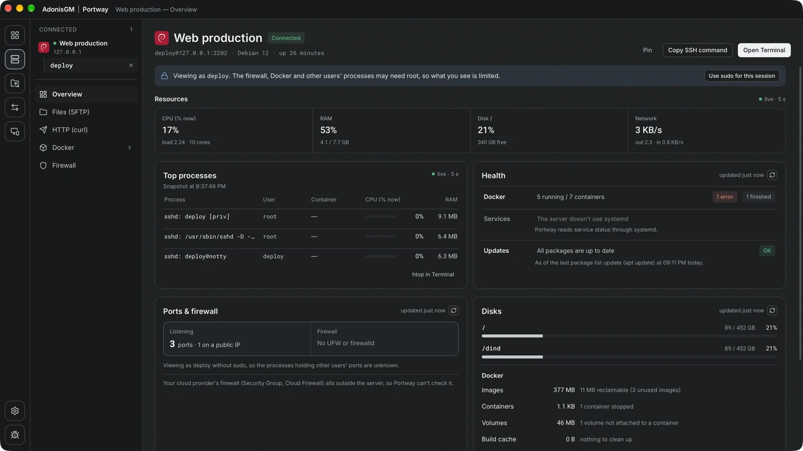Open the Overview section

pos(86,94)
